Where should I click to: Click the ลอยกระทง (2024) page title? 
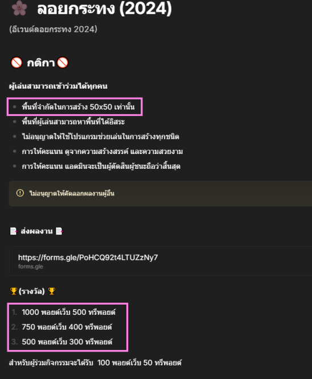[104, 9]
